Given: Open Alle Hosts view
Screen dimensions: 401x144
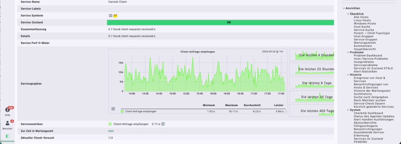Looking at the screenshot, I should tap(361, 17).
